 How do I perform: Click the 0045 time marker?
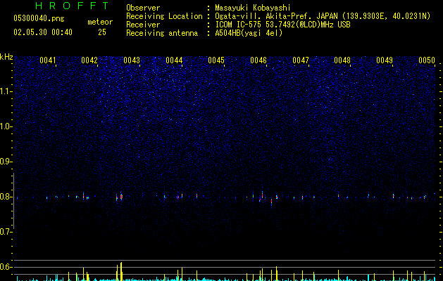(x=216, y=60)
